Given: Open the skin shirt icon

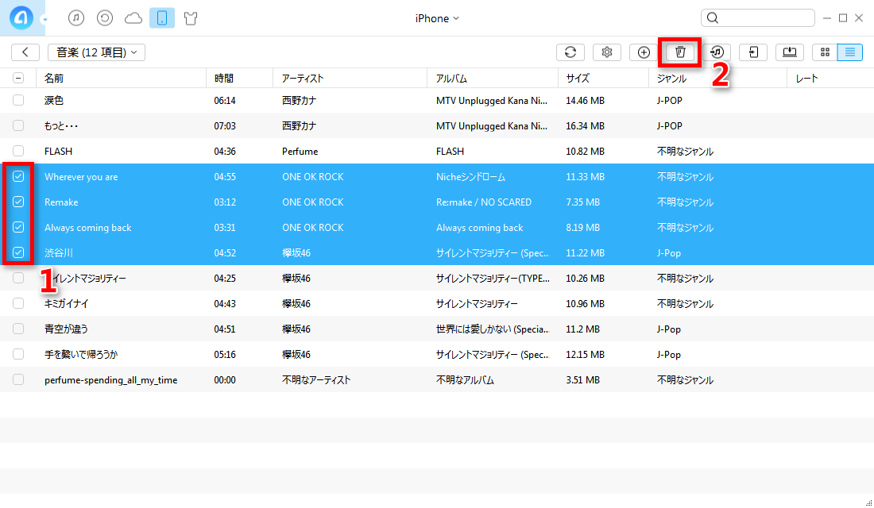Looking at the screenshot, I should tap(191, 18).
